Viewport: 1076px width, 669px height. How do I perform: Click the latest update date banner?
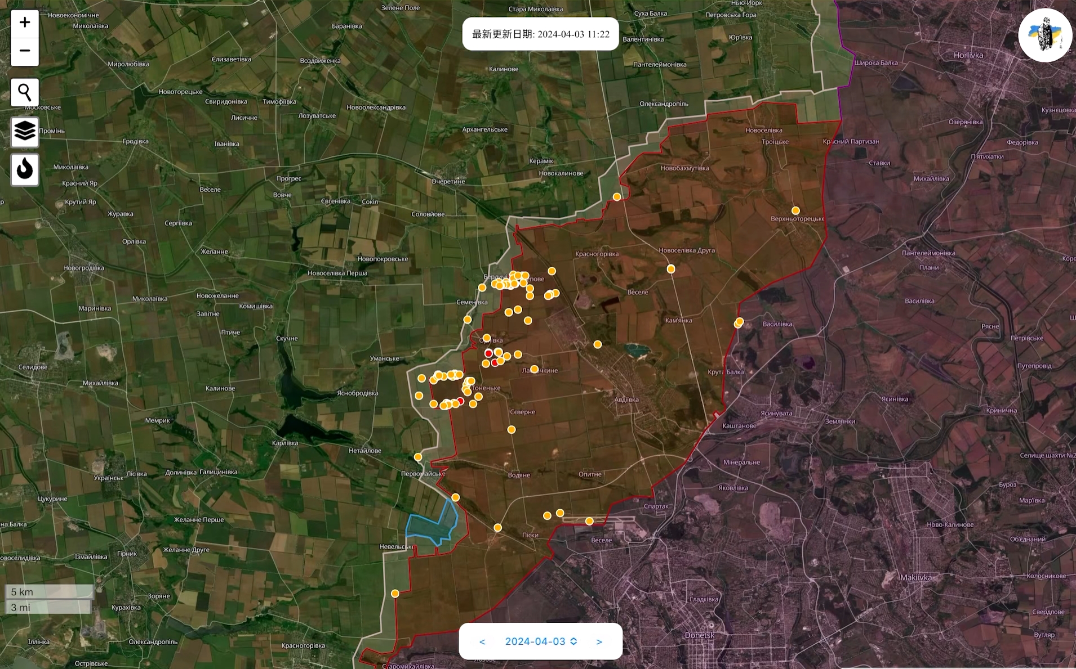(x=540, y=34)
